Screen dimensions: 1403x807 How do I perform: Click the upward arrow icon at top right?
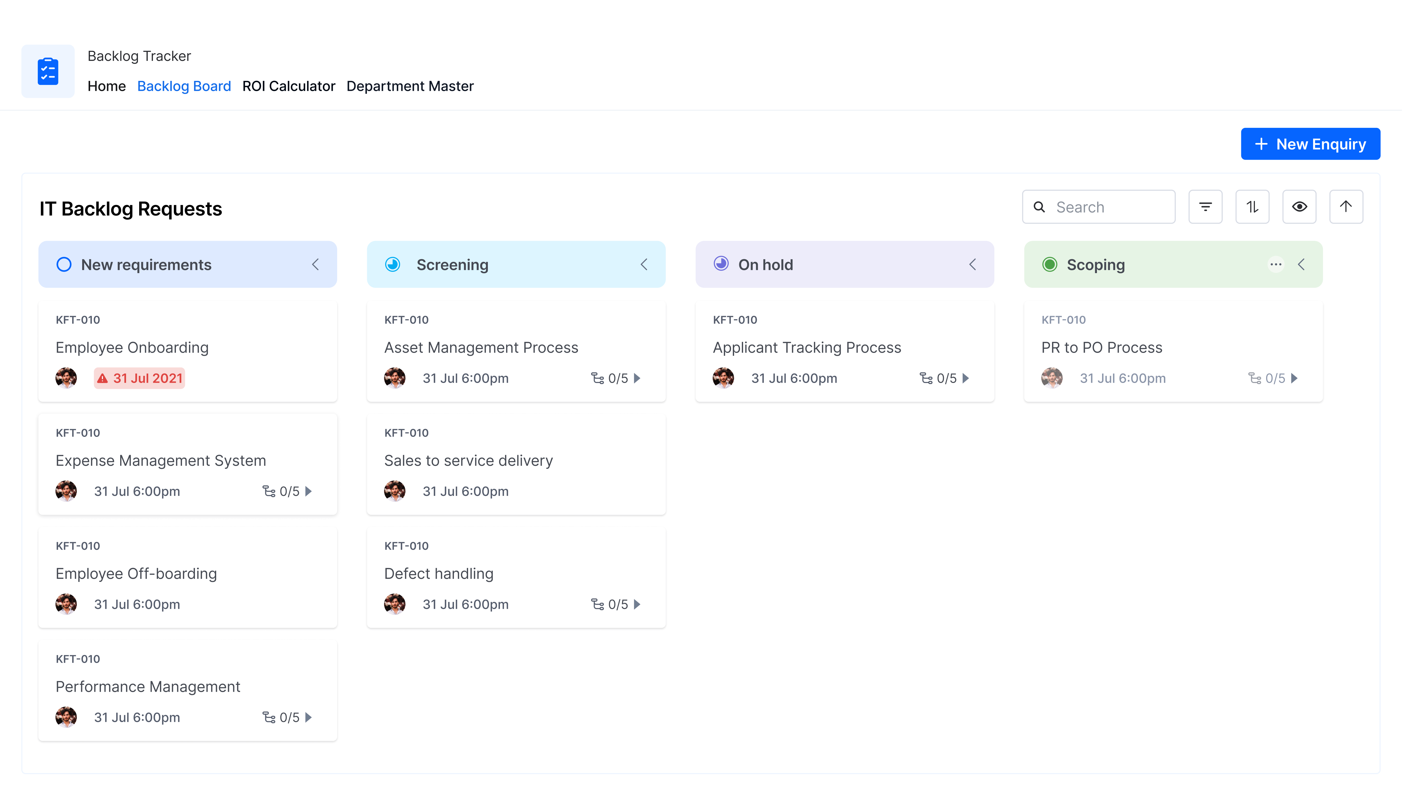click(1346, 206)
